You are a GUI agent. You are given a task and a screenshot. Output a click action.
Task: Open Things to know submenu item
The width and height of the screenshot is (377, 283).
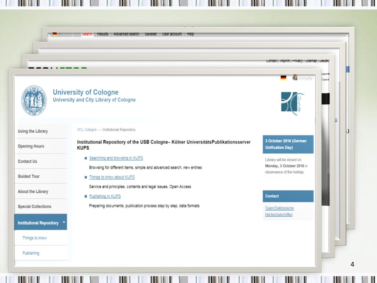[35, 238]
